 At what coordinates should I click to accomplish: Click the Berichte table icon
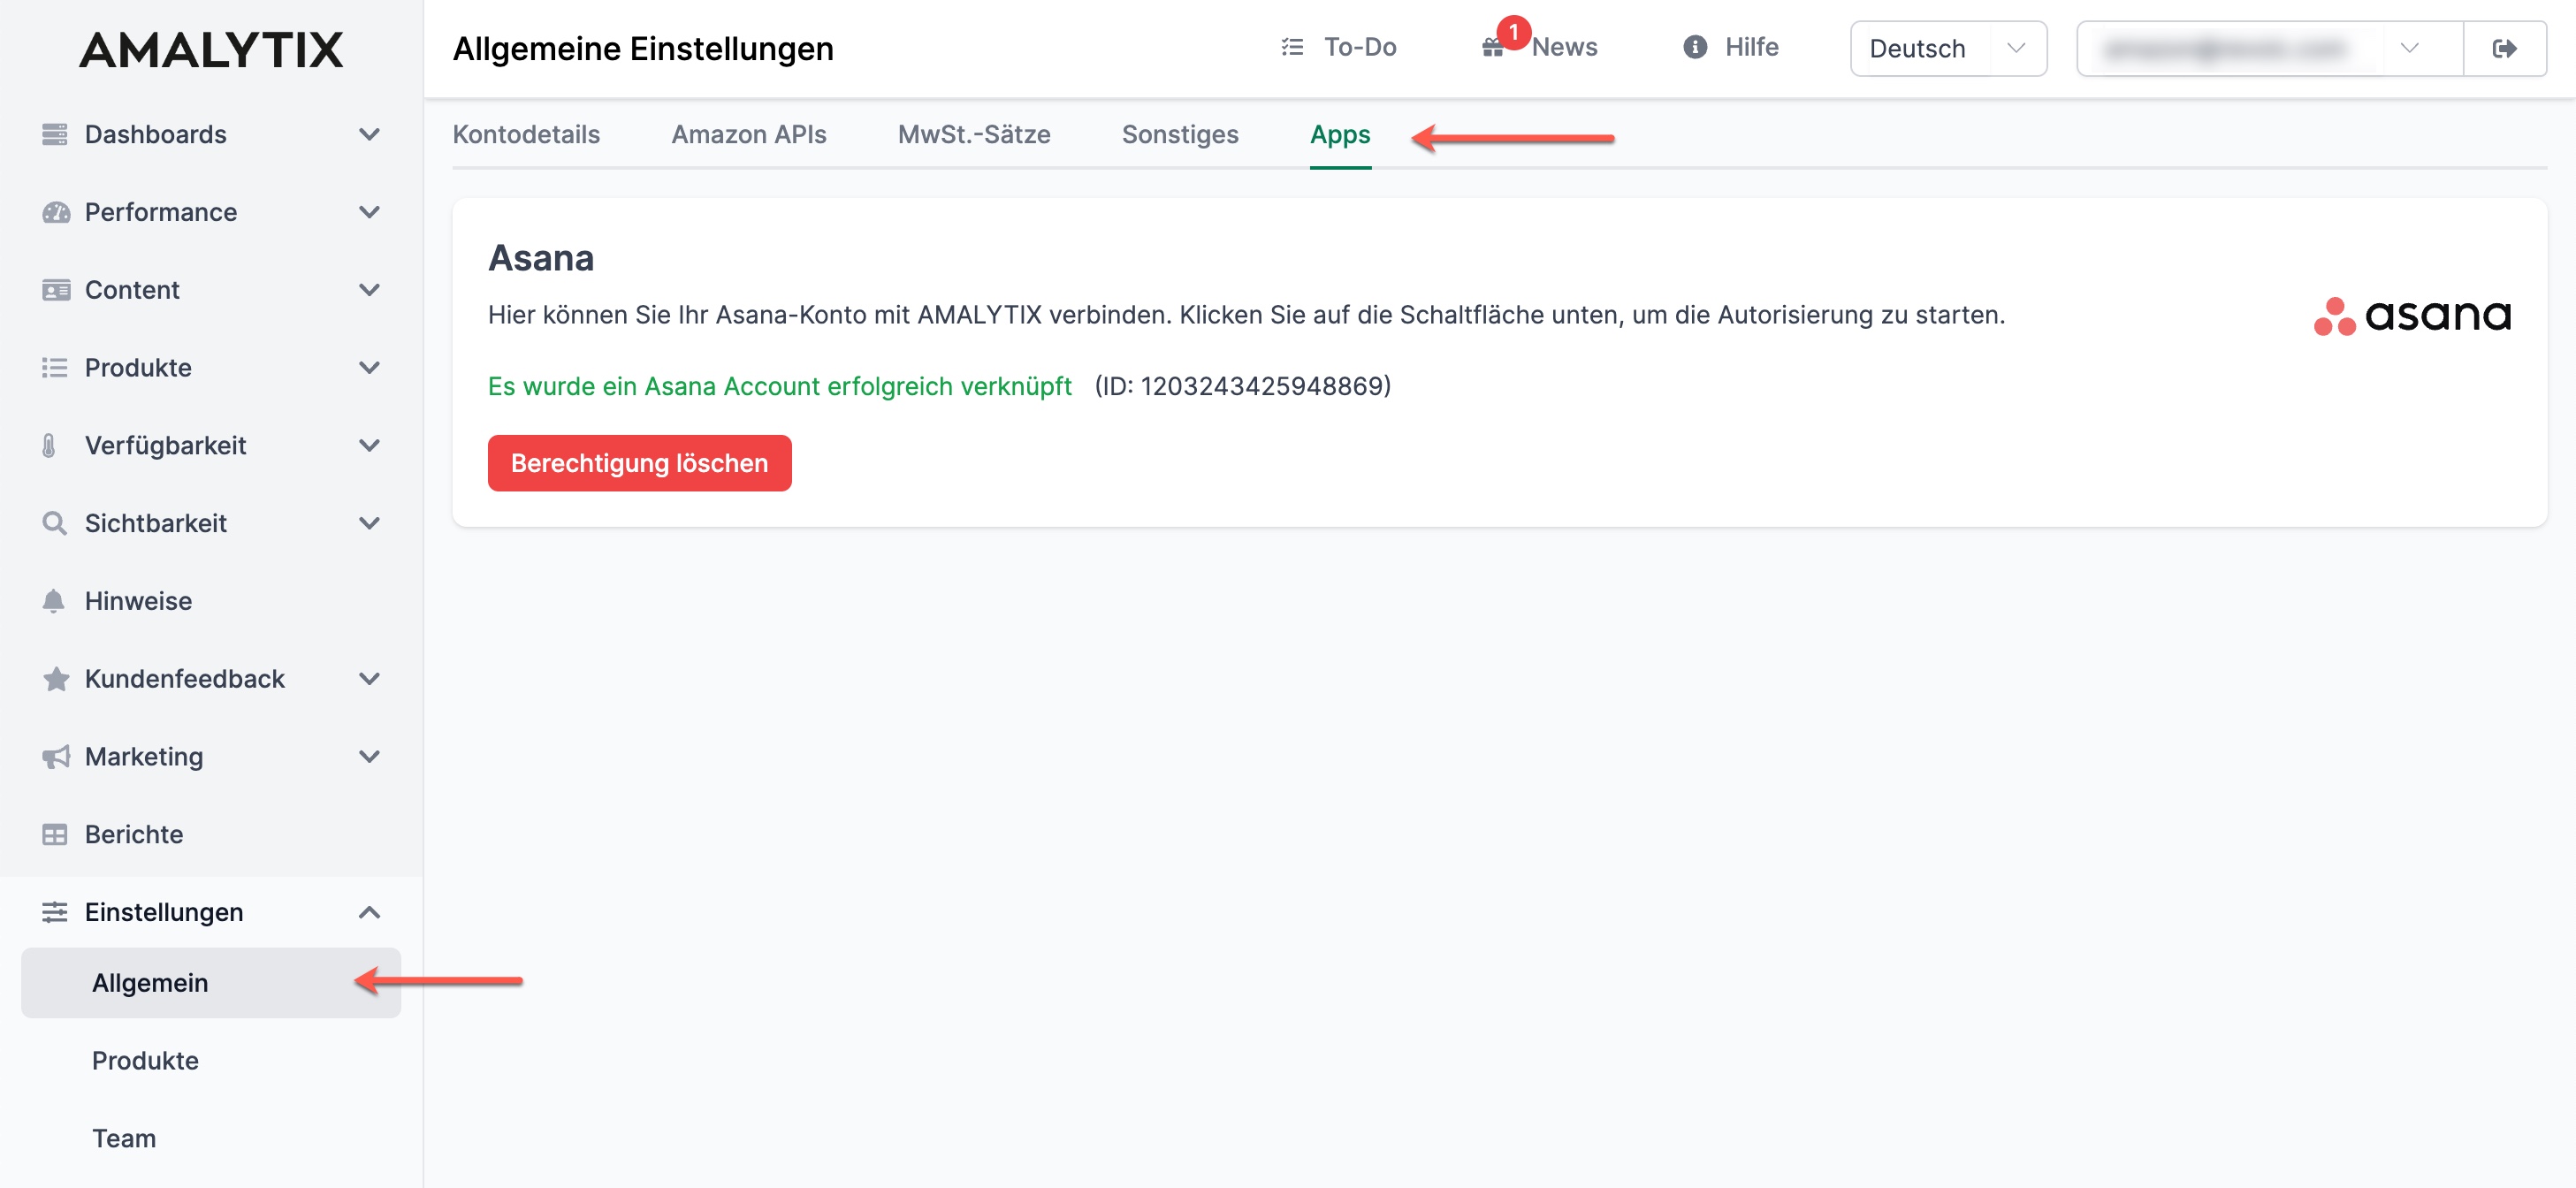[55, 834]
